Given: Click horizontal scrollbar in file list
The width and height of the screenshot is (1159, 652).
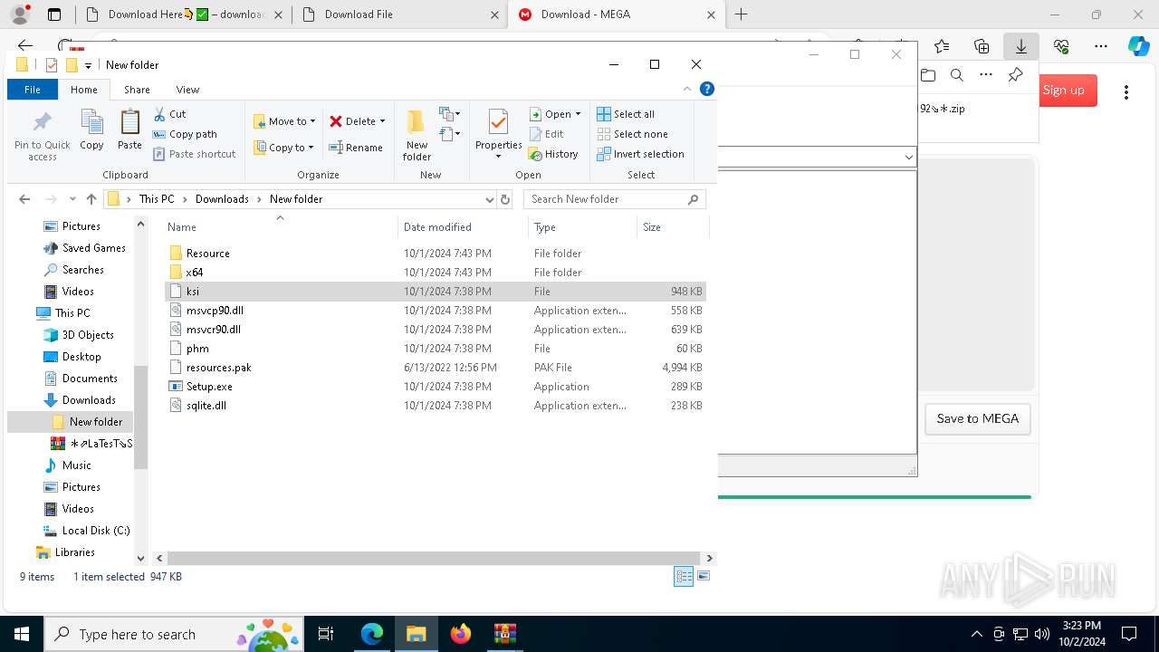Looking at the screenshot, I should point(432,558).
